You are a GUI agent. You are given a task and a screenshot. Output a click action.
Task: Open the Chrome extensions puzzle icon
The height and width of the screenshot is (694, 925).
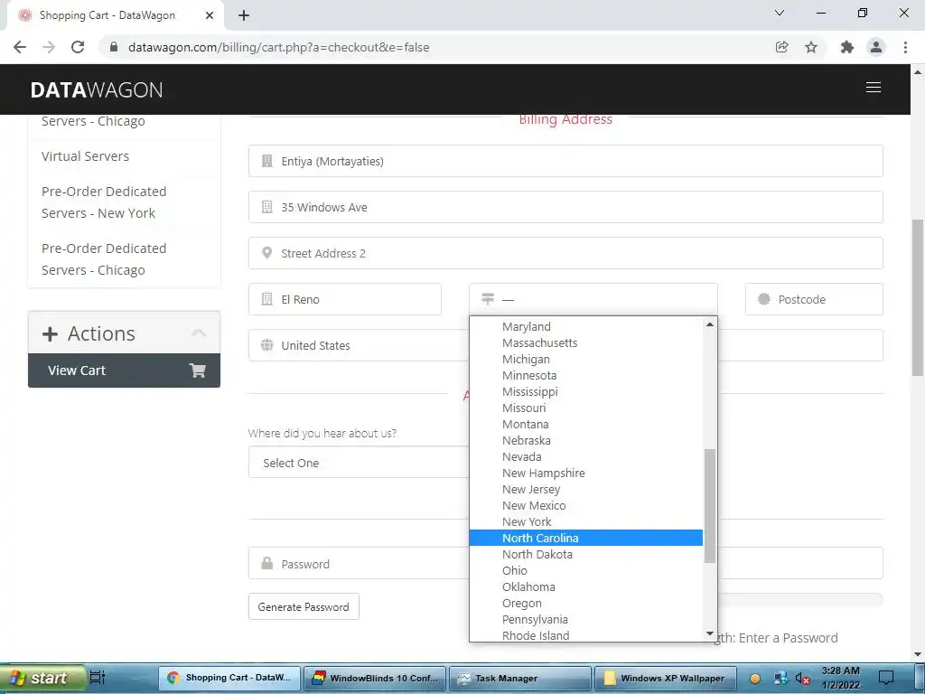[x=846, y=47]
